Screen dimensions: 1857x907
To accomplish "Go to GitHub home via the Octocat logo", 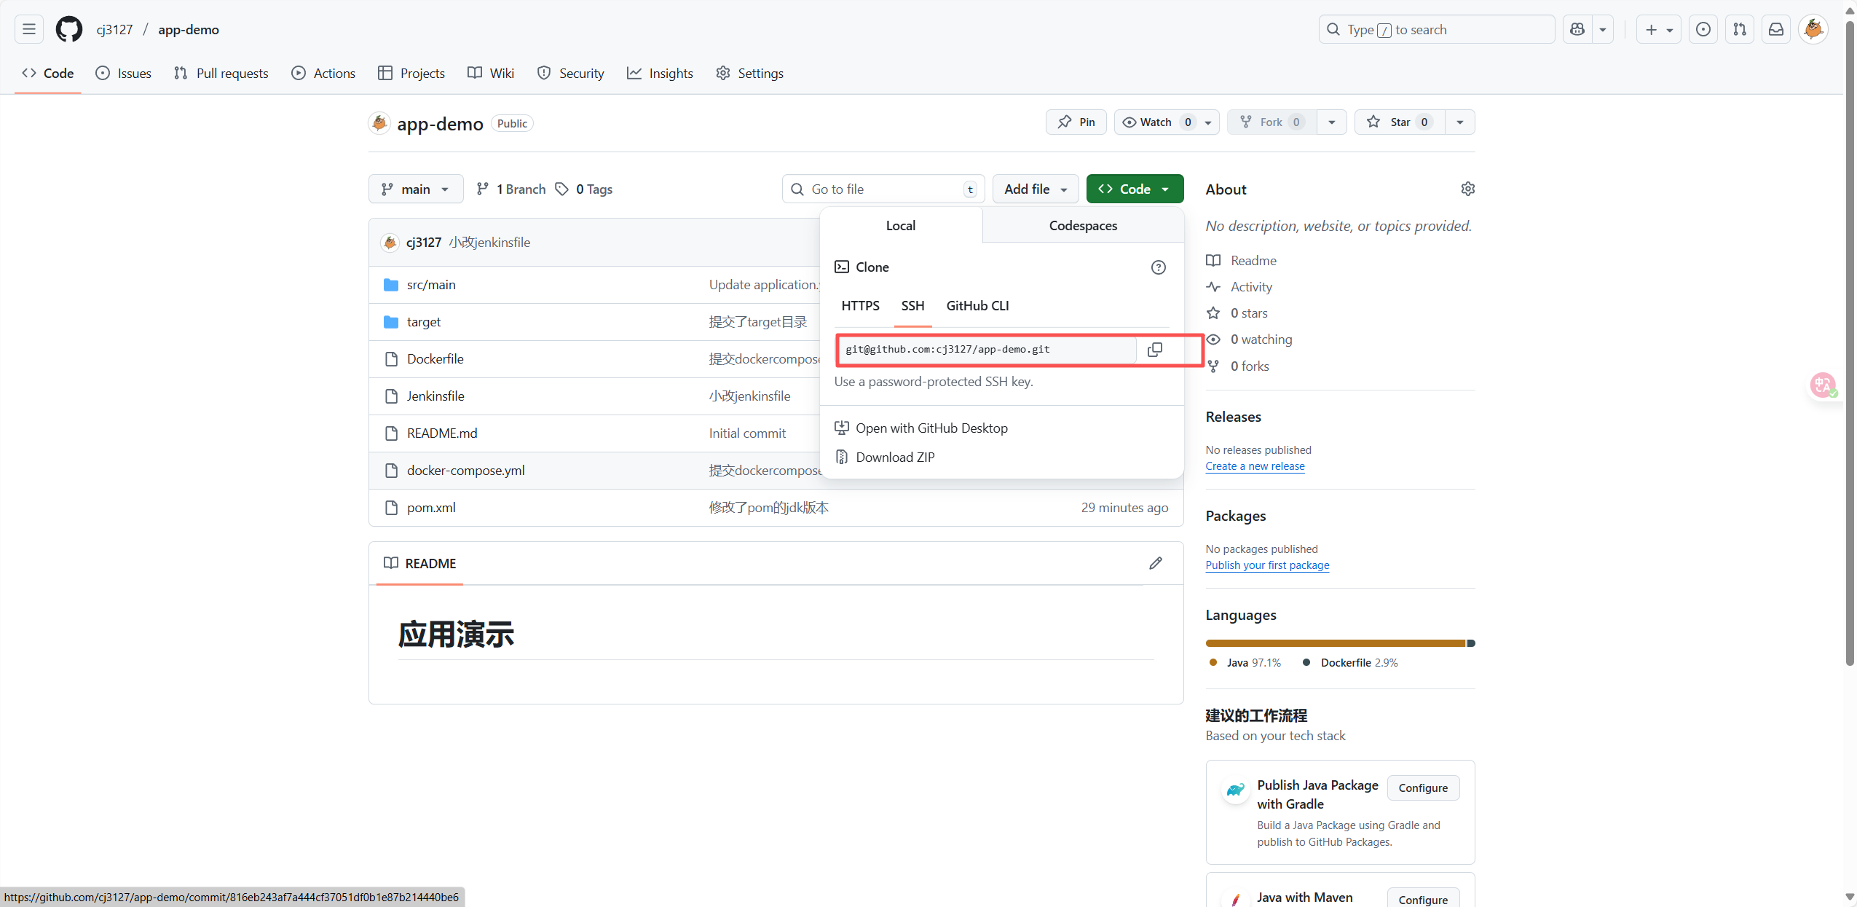I will point(69,29).
